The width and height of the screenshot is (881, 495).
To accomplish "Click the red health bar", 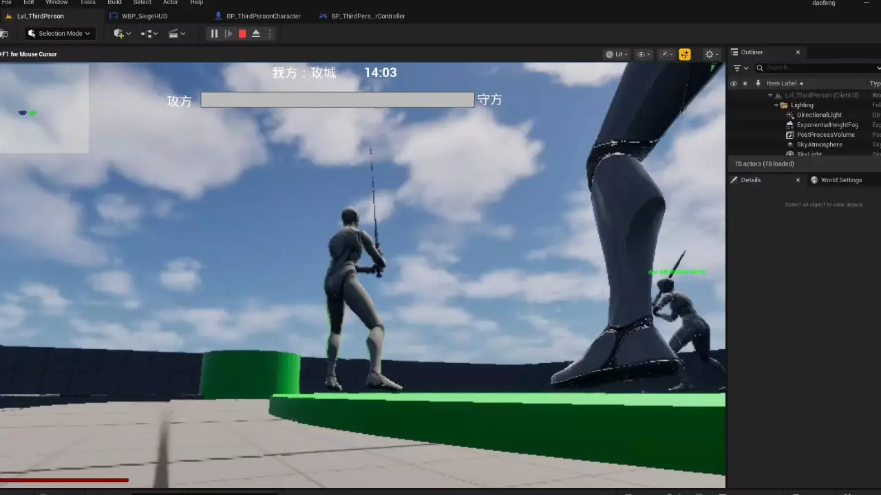I will (x=64, y=480).
